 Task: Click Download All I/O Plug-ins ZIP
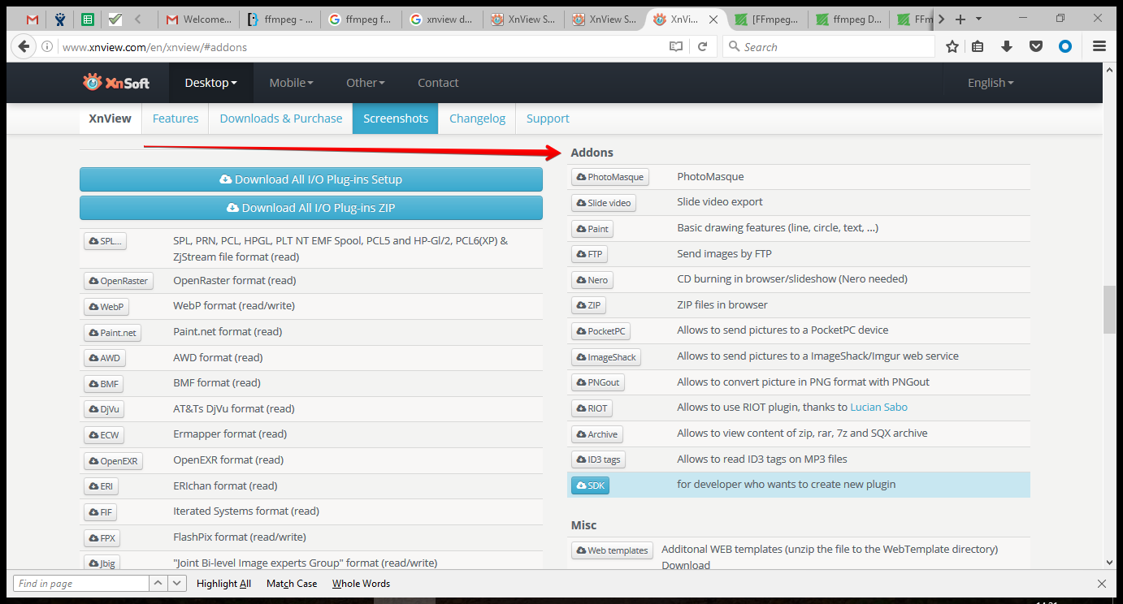click(x=311, y=208)
